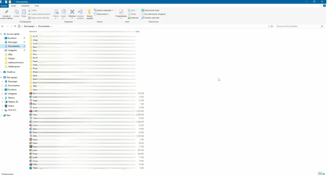The width and height of the screenshot is (327, 175).
Task: Expand the Red network node
Action: (1, 115)
